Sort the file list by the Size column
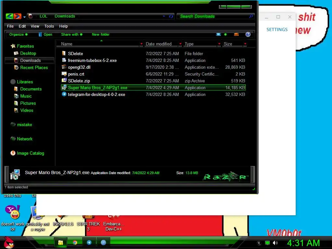The width and height of the screenshot is (332, 249). point(228,44)
